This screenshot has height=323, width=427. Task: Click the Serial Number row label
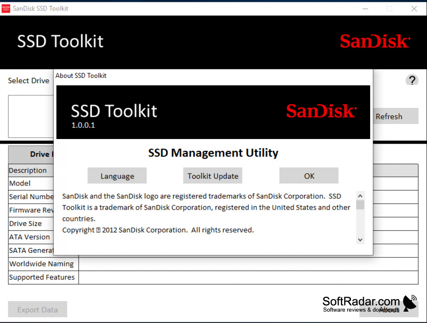(32, 197)
